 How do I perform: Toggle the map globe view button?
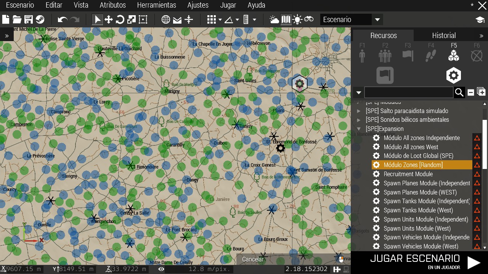click(166, 19)
